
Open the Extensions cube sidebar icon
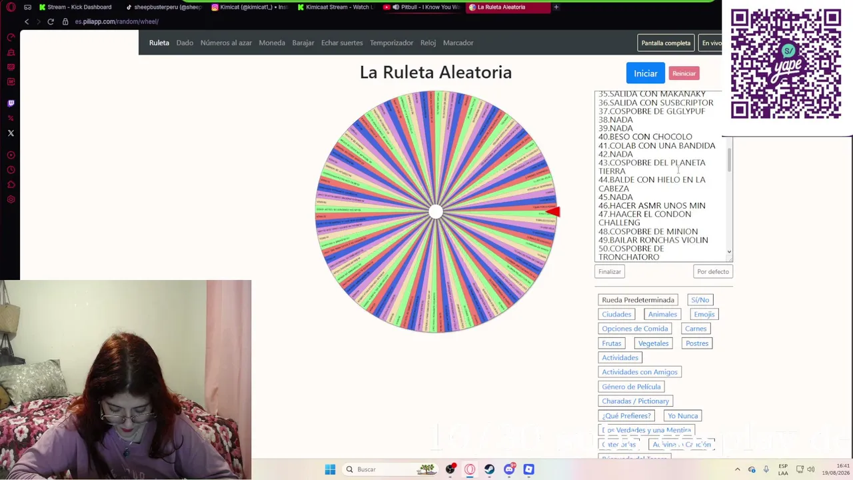point(11,185)
